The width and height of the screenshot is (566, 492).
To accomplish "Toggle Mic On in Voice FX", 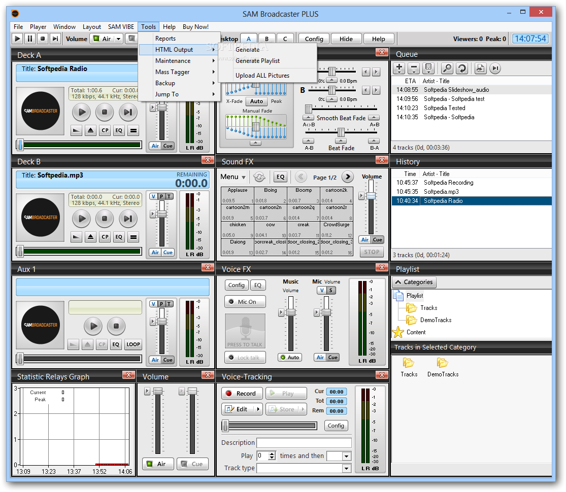I will tap(245, 302).
